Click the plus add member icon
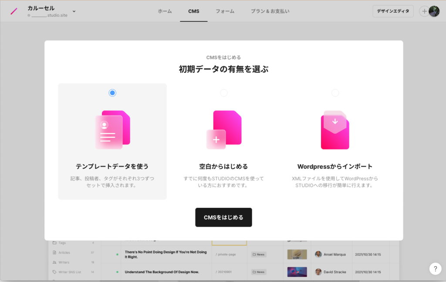The width and height of the screenshot is (446, 282). (x=424, y=11)
